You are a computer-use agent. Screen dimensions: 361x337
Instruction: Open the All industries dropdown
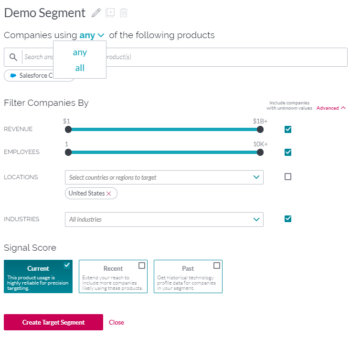(x=164, y=220)
